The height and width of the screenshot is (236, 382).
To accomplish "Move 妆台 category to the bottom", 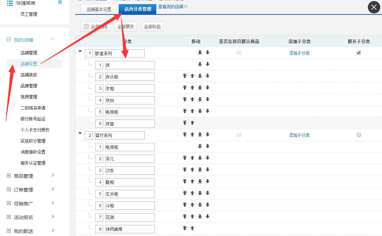I will pyautogui.click(x=200, y=99).
